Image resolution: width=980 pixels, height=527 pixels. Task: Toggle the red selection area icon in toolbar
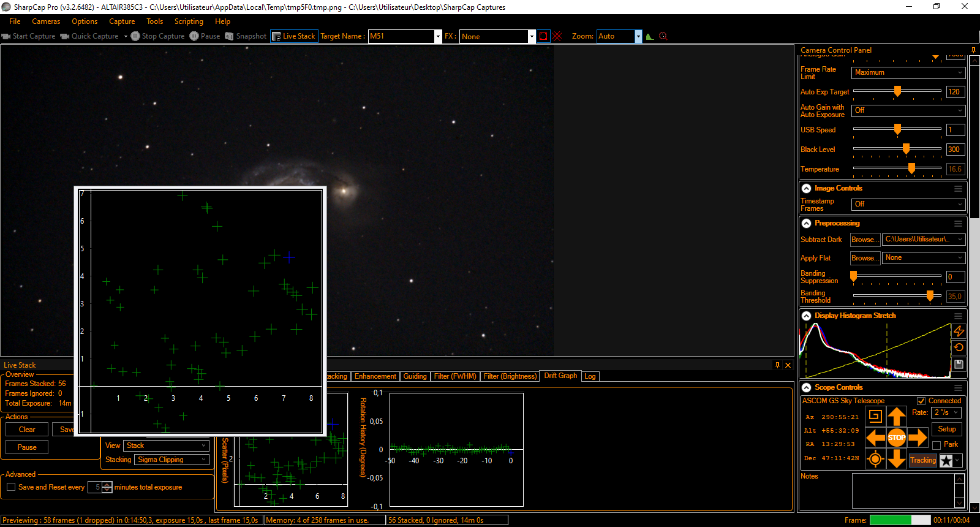click(x=543, y=36)
